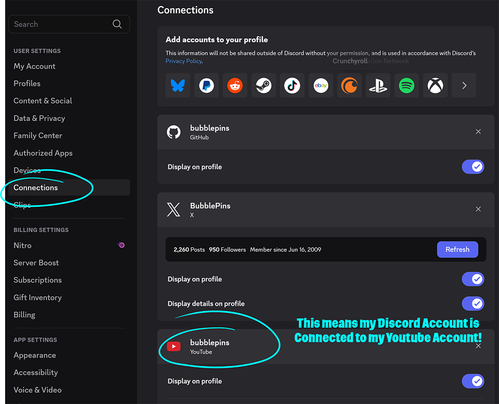Show more account connection options arrow

pos(464,85)
